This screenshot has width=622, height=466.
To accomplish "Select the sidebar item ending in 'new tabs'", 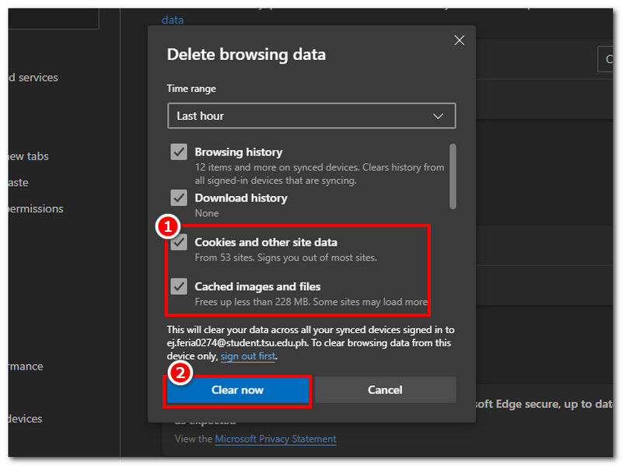I will click(x=28, y=156).
